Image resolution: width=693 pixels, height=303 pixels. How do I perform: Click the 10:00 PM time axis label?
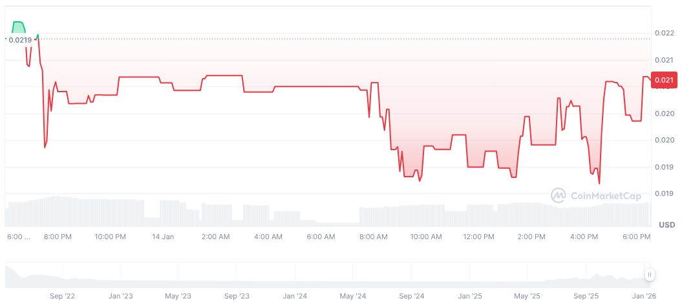pyautogui.click(x=110, y=237)
